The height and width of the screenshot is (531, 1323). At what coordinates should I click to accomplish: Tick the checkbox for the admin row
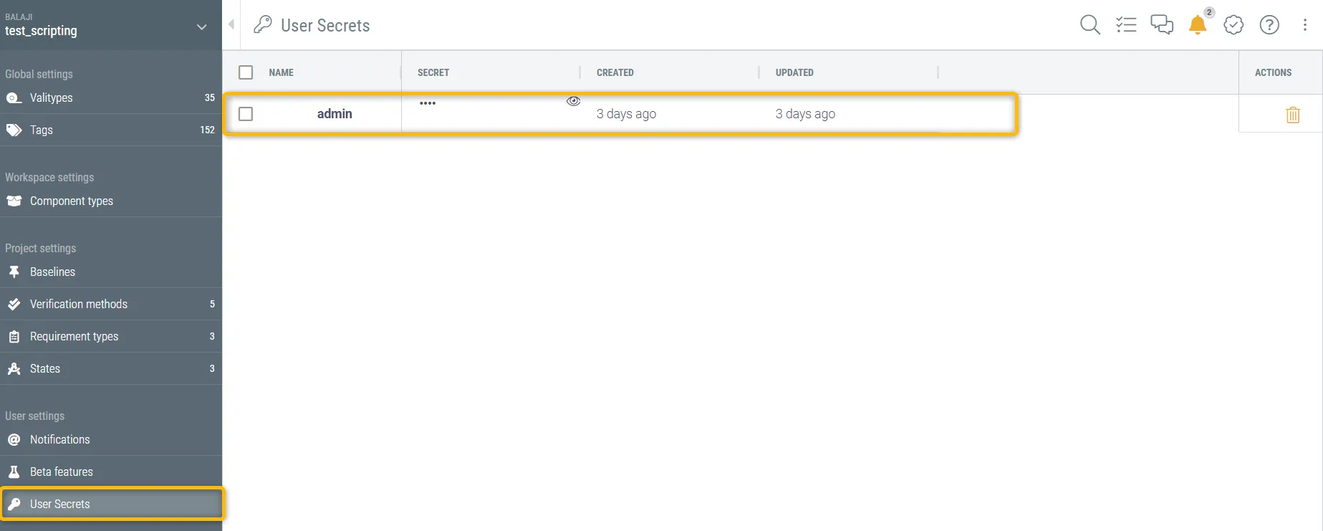pyautogui.click(x=246, y=114)
